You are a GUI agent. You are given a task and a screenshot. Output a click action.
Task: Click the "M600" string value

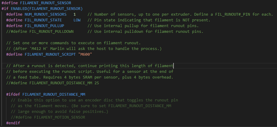pyautogui.click(x=85, y=54)
